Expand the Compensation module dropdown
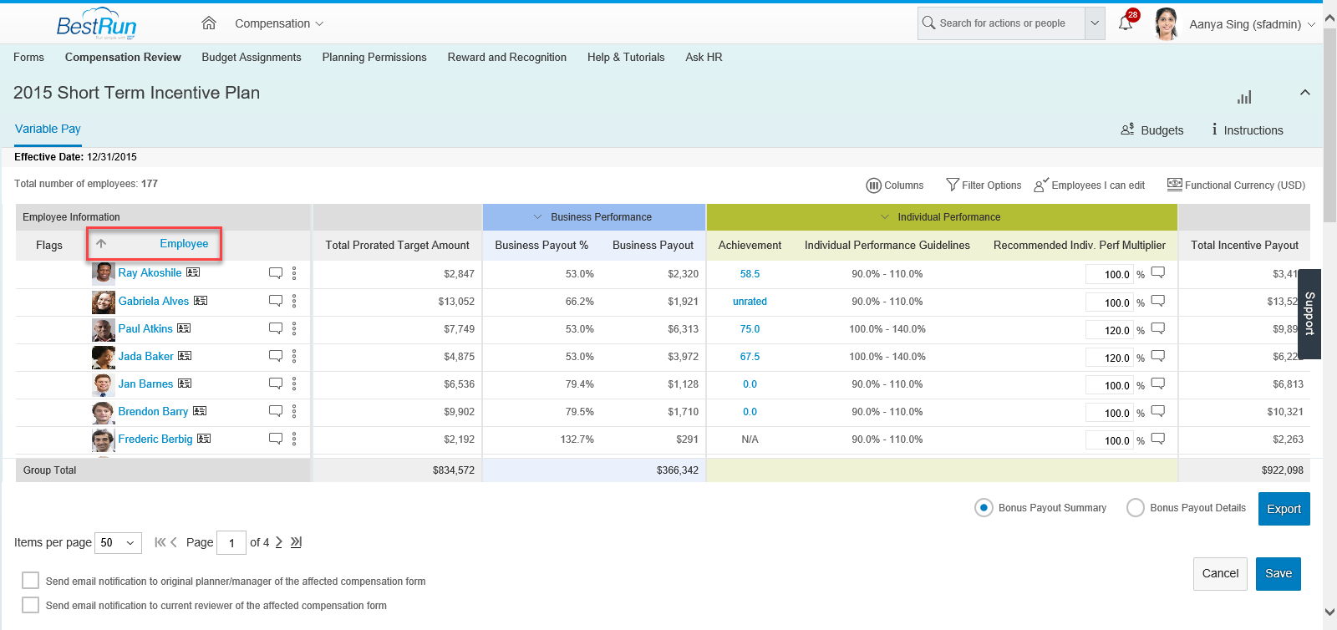1337x630 pixels. (x=279, y=23)
